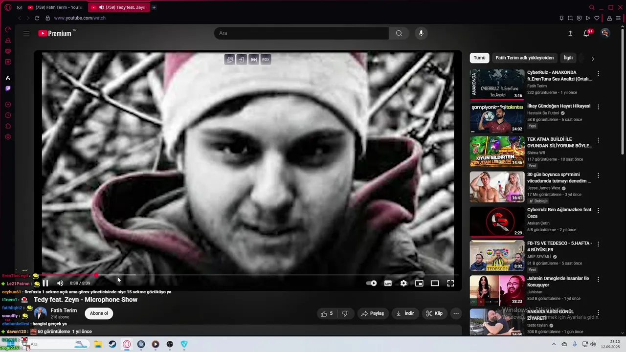Toggle video subtitles/captions

coord(388,283)
